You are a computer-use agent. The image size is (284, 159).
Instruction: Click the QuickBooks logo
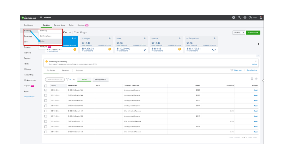coord(29,18)
